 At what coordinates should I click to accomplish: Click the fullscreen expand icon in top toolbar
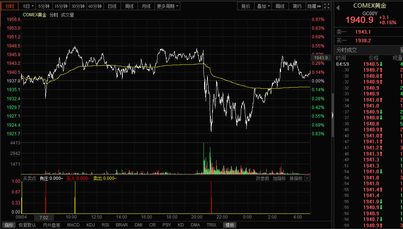pos(327,6)
